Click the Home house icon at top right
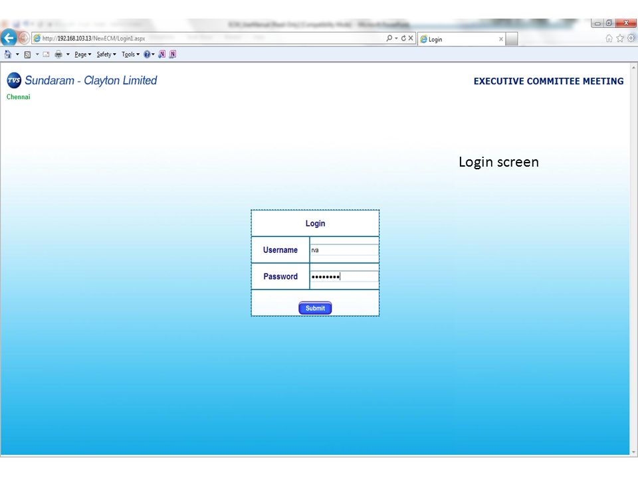Image resolution: width=638 pixels, height=478 pixels. (x=609, y=39)
